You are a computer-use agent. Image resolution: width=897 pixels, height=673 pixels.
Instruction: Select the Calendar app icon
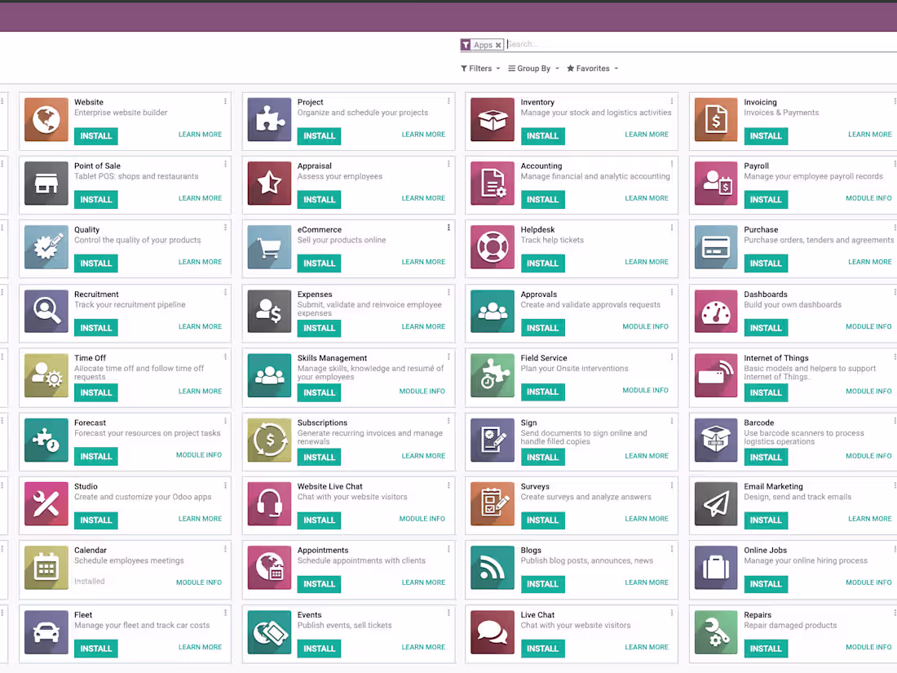46,568
